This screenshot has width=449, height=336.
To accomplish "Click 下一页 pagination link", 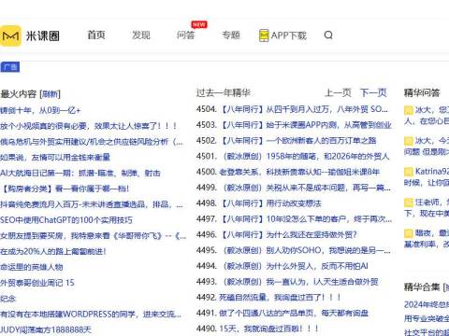I will pos(373,92).
